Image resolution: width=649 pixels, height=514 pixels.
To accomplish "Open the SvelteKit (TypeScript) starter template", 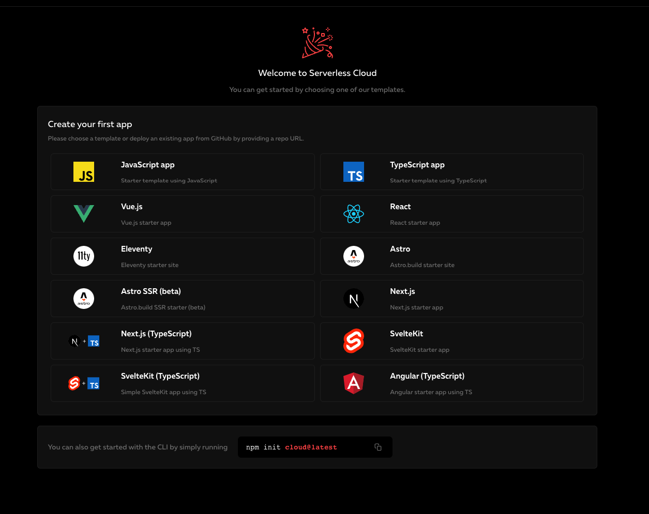I will click(x=183, y=383).
